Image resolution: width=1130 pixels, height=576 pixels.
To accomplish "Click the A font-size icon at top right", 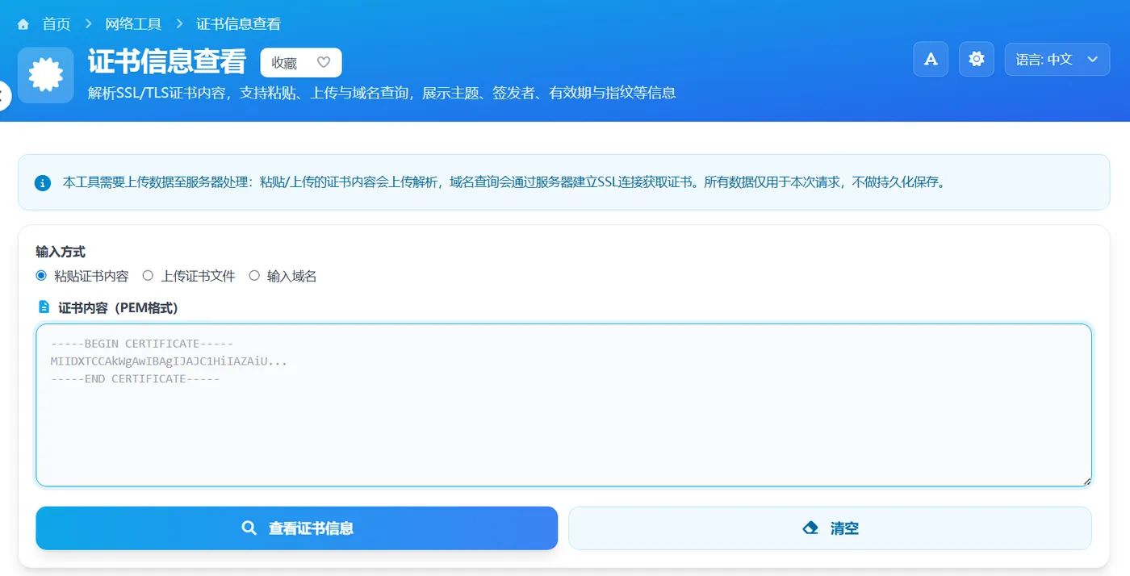I will pyautogui.click(x=930, y=59).
